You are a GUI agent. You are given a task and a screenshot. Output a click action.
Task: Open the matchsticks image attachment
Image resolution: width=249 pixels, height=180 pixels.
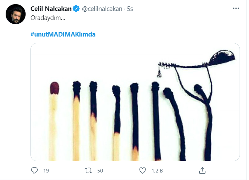pos(135,102)
